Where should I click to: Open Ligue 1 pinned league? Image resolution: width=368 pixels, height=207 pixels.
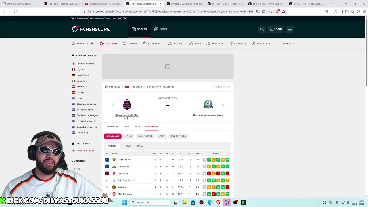80,69
